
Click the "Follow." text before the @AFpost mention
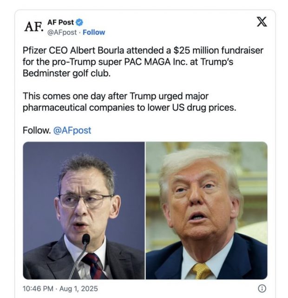click(x=36, y=130)
